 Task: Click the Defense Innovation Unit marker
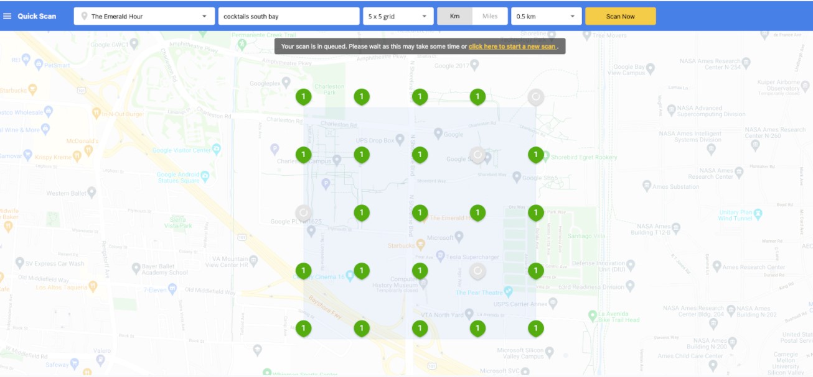(x=630, y=266)
